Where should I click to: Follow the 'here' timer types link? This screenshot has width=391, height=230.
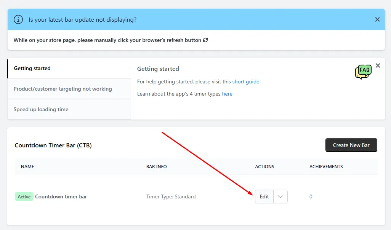tap(227, 94)
